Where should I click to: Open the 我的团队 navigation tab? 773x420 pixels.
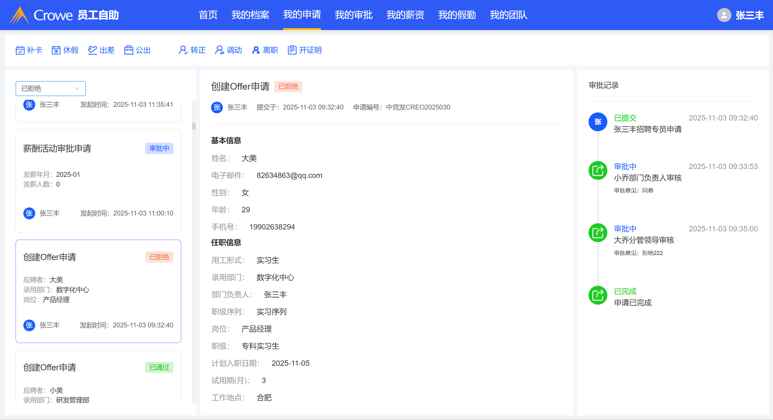508,15
